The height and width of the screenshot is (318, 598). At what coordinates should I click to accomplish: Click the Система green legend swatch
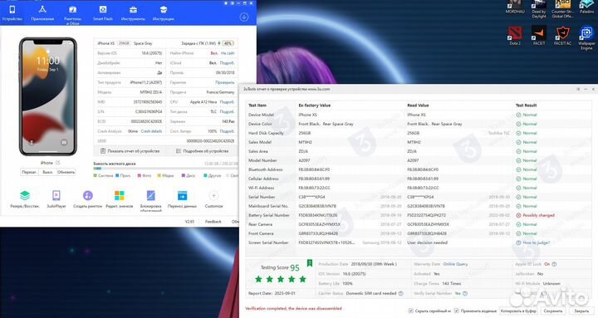(96, 175)
